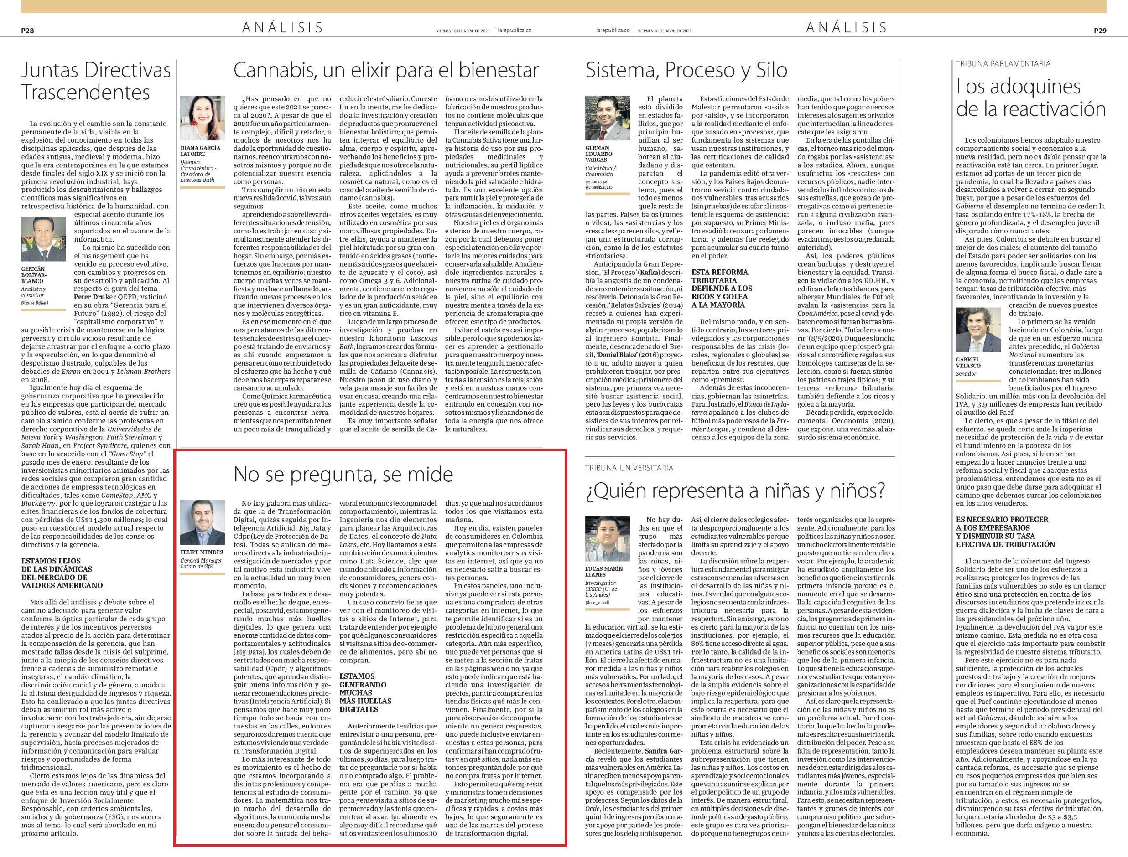Image resolution: width=1128 pixels, height=857 pixels.
Task: Click the headline "No se pregunta, se mide"
Action: point(343,475)
